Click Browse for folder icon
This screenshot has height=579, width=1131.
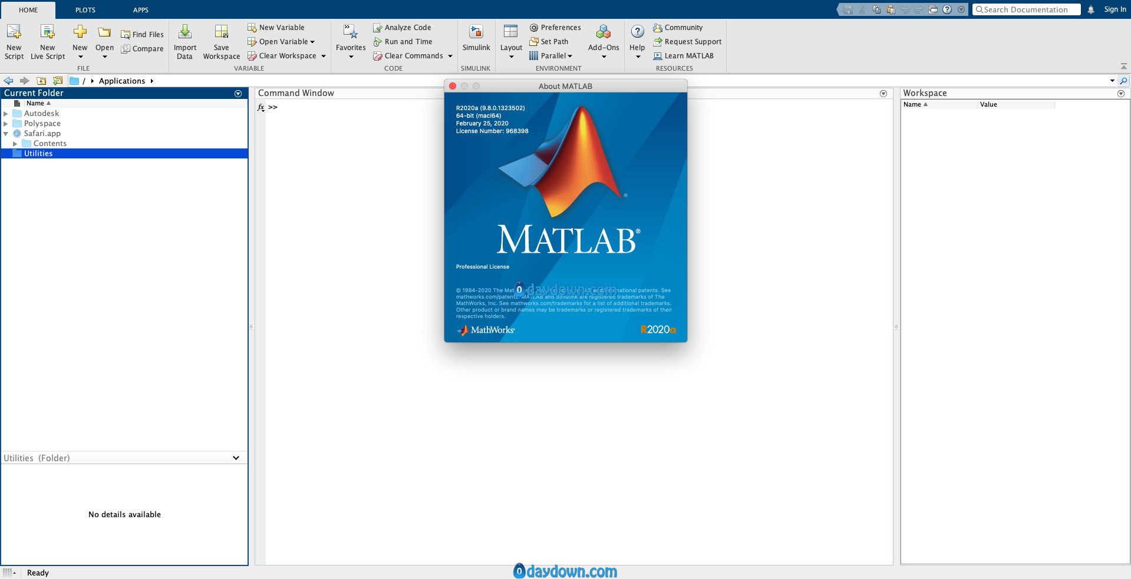(58, 81)
